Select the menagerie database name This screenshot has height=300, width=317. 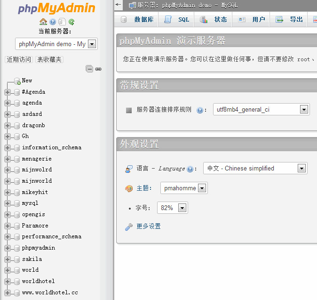click(x=37, y=159)
